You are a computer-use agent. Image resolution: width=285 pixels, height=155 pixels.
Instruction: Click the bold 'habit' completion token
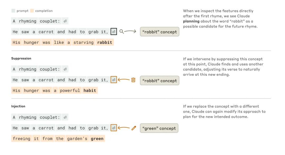pyautogui.click(x=90, y=91)
